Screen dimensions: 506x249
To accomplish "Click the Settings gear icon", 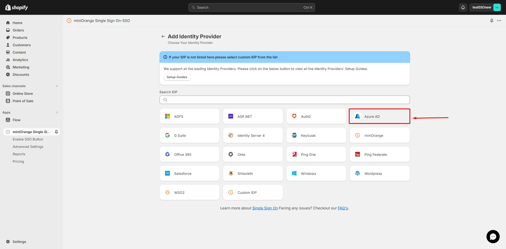I will coord(8,242).
